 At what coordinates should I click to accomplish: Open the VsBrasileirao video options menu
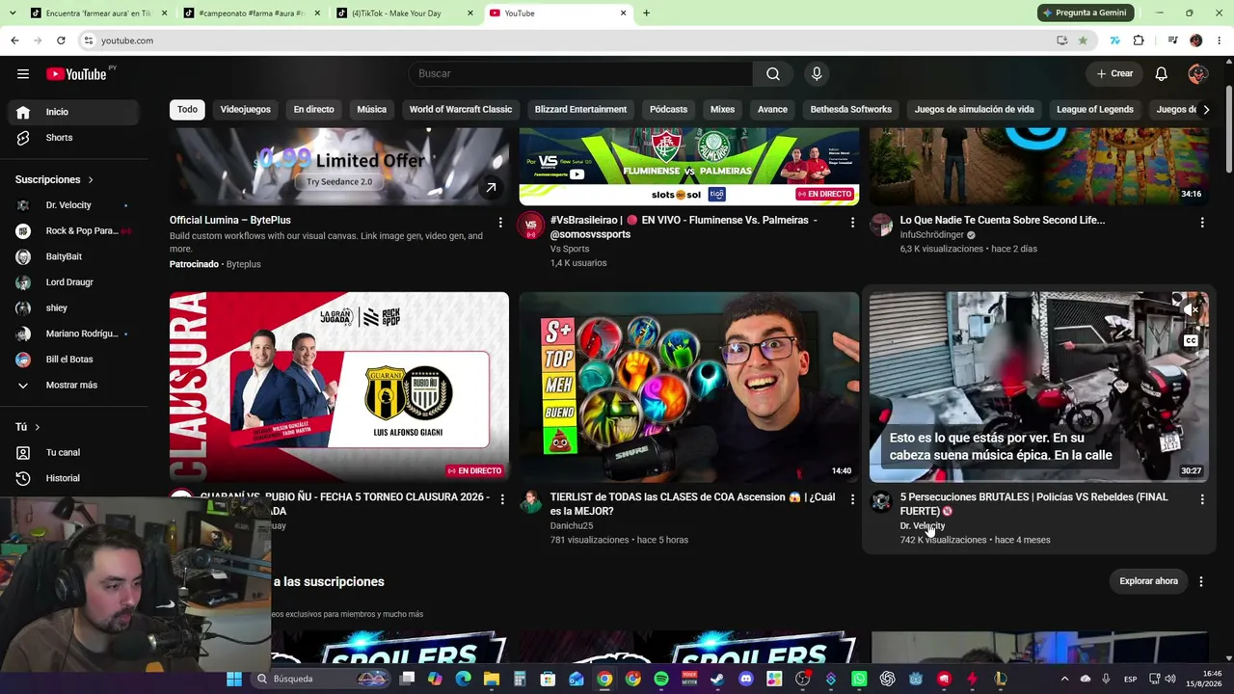pyautogui.click(x=852, y=223)
